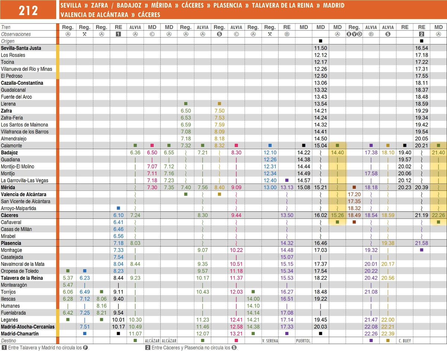The image size is (447, 351).
Task: Click the circled S symbol in footnote 2
Action: [233, 348]
